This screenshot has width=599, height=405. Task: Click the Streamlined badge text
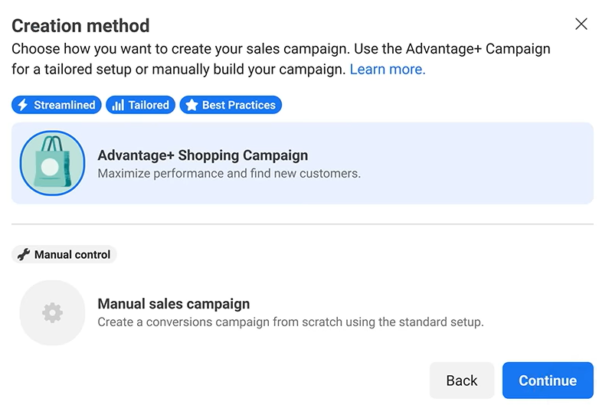coord(64,105)
